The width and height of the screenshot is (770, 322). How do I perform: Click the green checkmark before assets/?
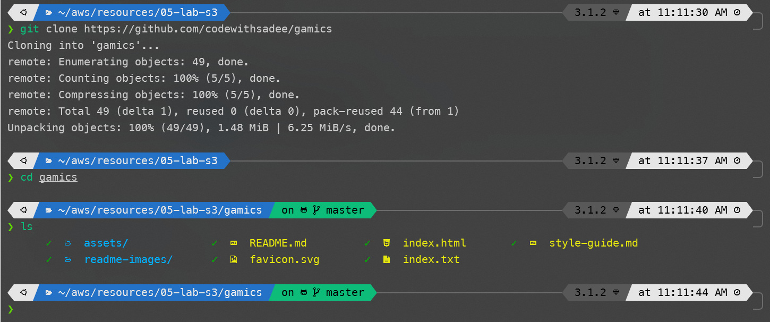[49, 243]
